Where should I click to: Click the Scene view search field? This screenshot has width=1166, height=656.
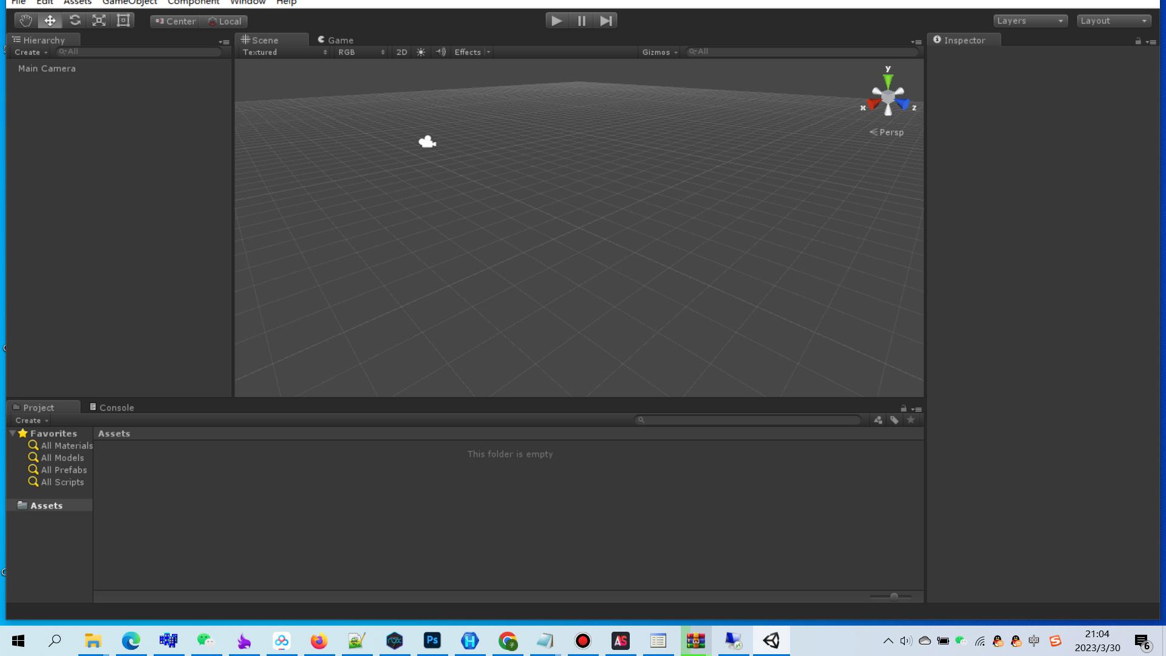(802, 52)
